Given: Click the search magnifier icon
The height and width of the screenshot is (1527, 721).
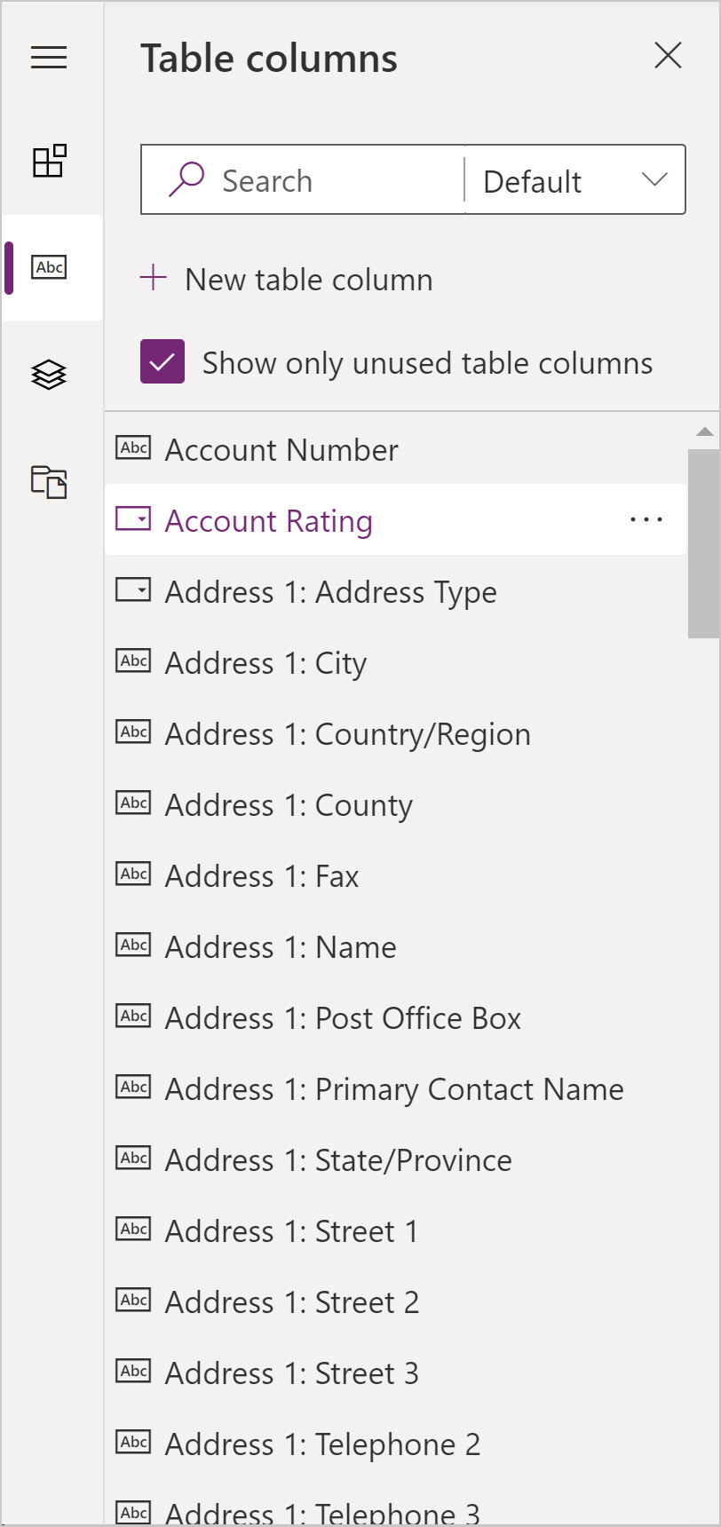Looking at the screenshot, I should [186, 179].
